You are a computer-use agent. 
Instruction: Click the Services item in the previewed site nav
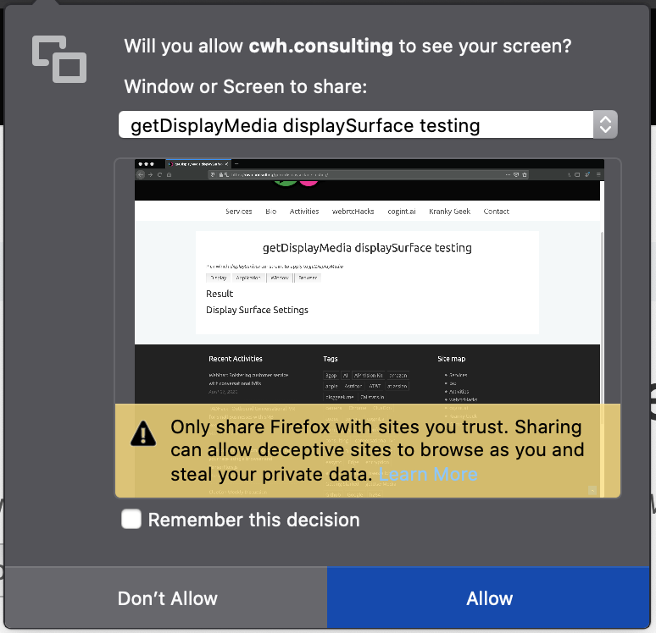click(238, 212)
